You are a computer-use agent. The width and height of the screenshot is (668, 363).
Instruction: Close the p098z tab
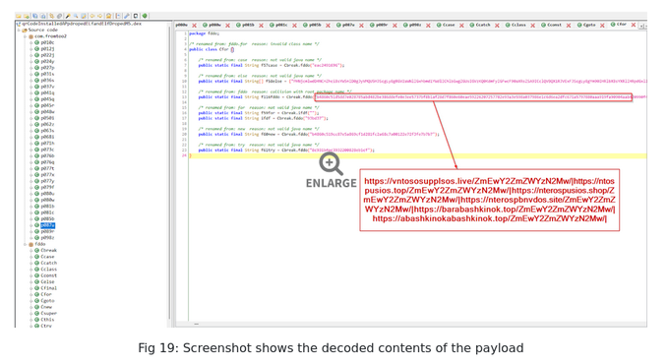428,26
